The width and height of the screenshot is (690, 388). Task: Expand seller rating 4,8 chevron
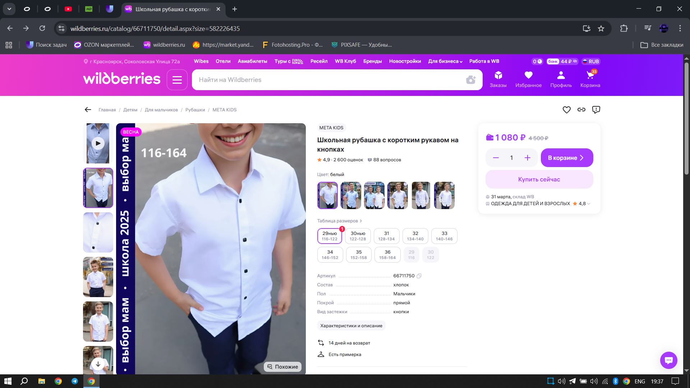point(589,204)
